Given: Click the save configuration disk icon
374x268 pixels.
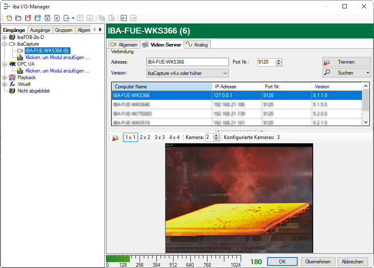Looking at the screenshot, I should [47, 18].
